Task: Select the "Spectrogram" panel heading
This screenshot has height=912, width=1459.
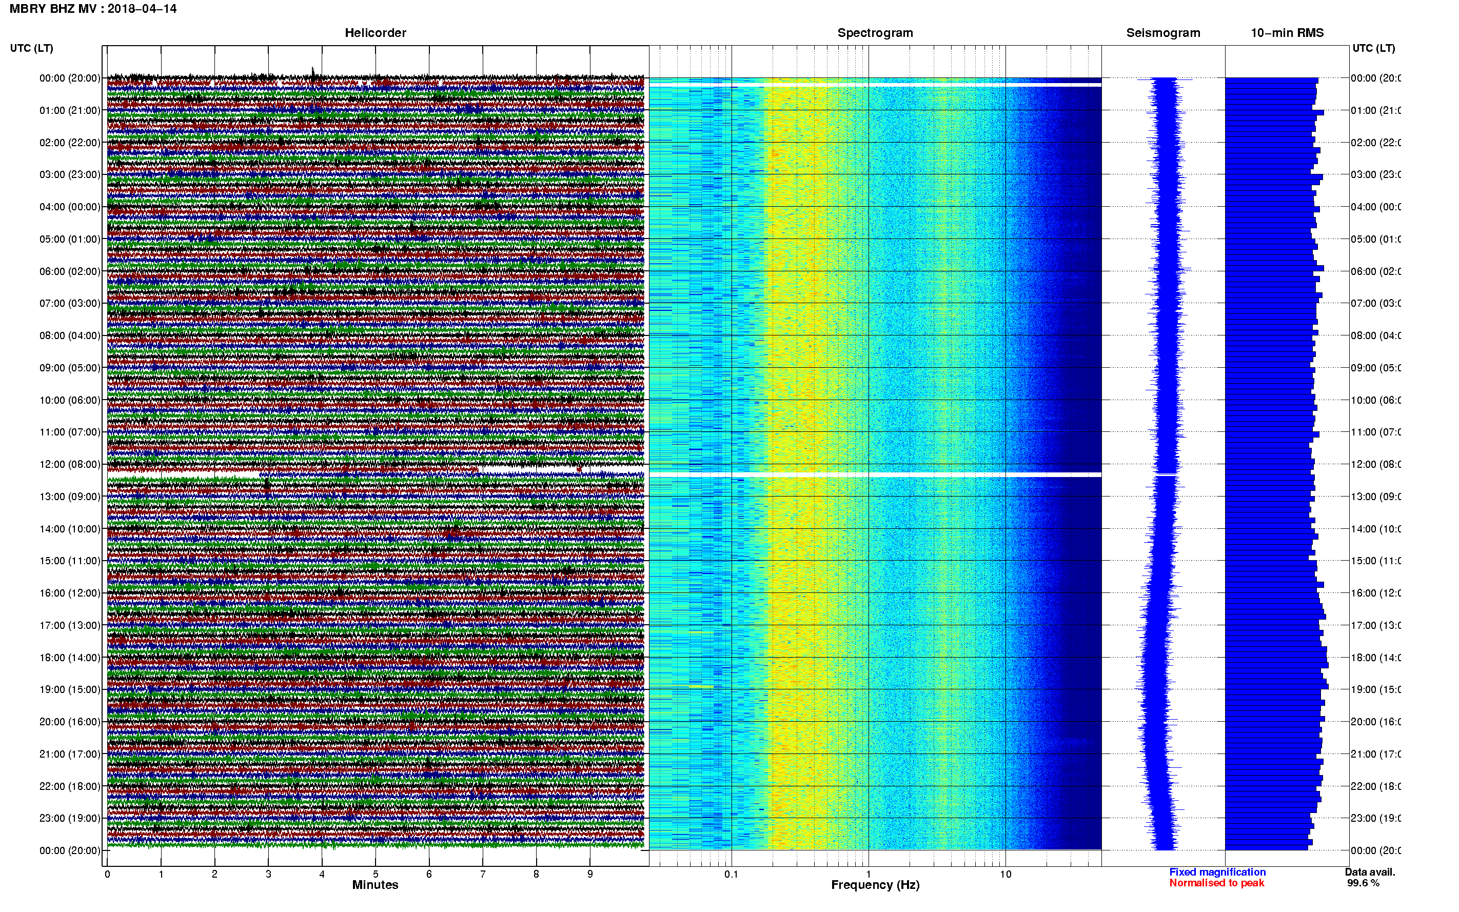Action: [x=875, y=33]
